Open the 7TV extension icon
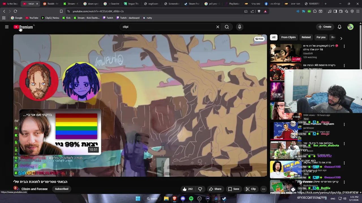The width and height of the screenshot is (362, 203). tap(303, 11)
